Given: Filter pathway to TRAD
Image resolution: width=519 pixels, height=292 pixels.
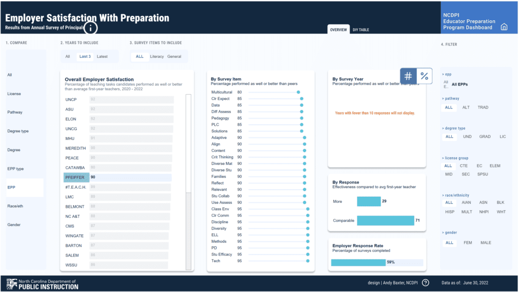Looking at the screenshot, I should 483,107.
